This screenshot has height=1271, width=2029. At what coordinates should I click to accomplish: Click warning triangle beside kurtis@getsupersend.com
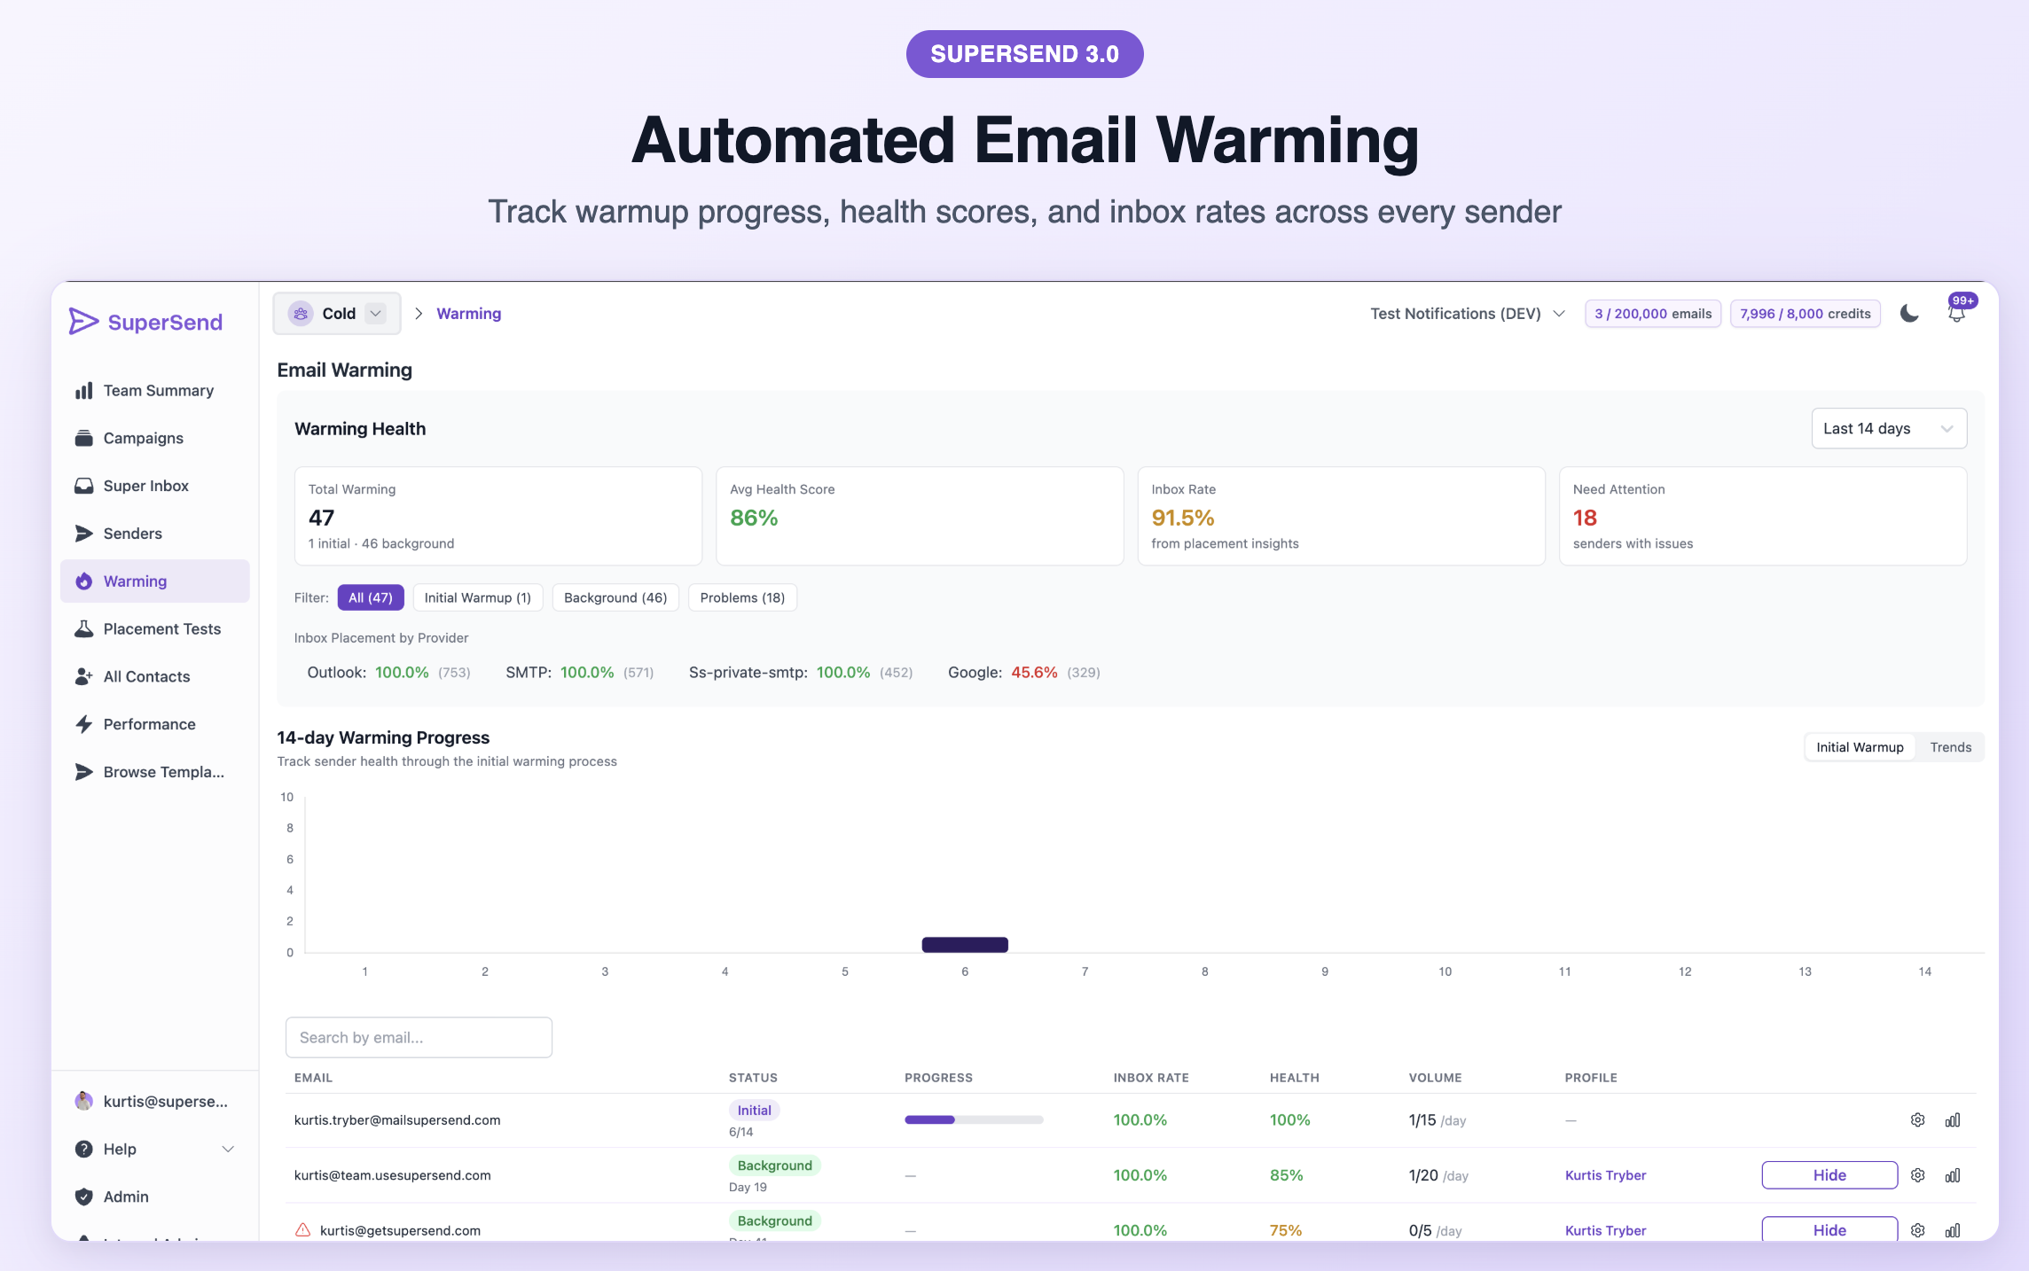click(x=302, y=1230)
